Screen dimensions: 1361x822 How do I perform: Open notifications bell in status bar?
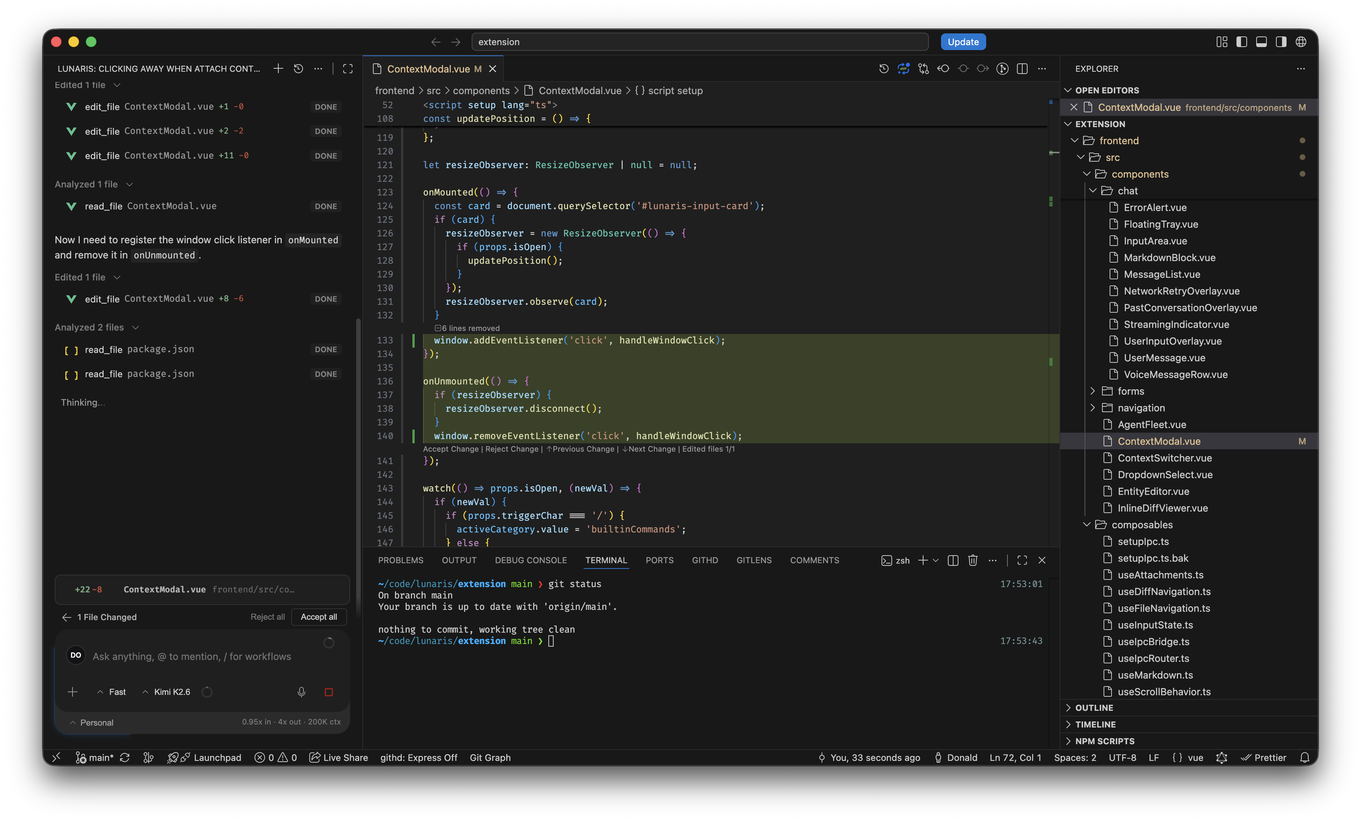pos(1305,757)
